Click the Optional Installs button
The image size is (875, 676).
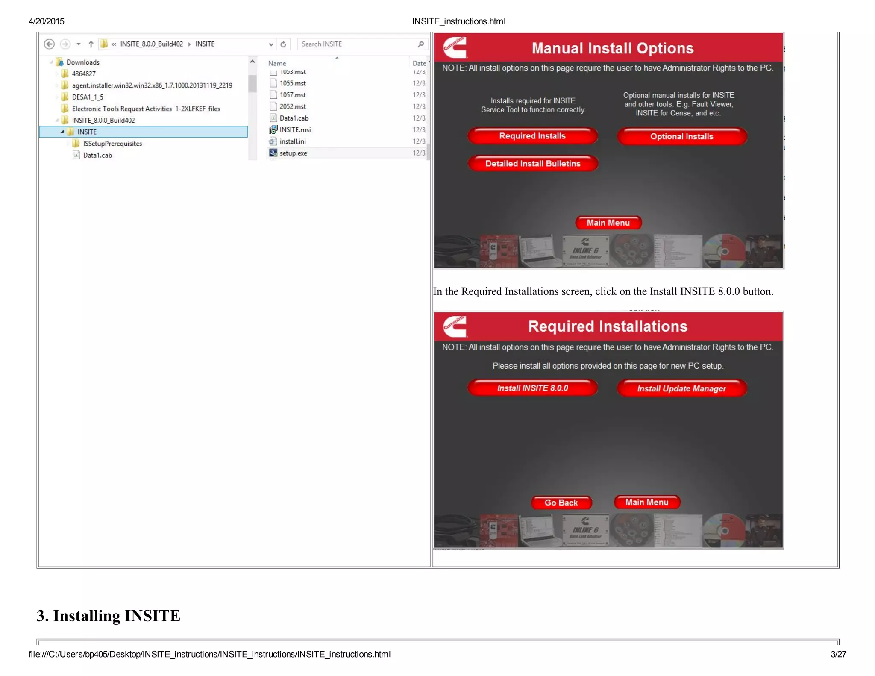point(681,137)
